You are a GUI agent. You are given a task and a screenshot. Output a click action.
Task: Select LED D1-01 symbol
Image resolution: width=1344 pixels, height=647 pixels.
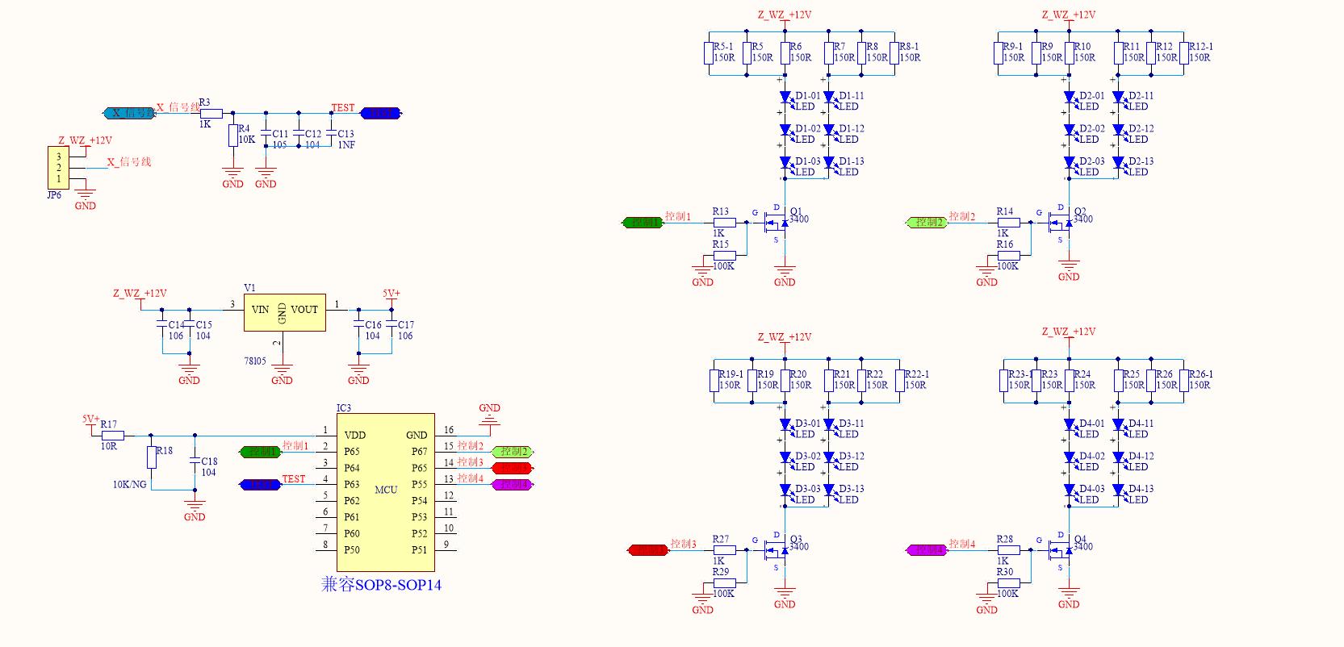pos(785,98)
